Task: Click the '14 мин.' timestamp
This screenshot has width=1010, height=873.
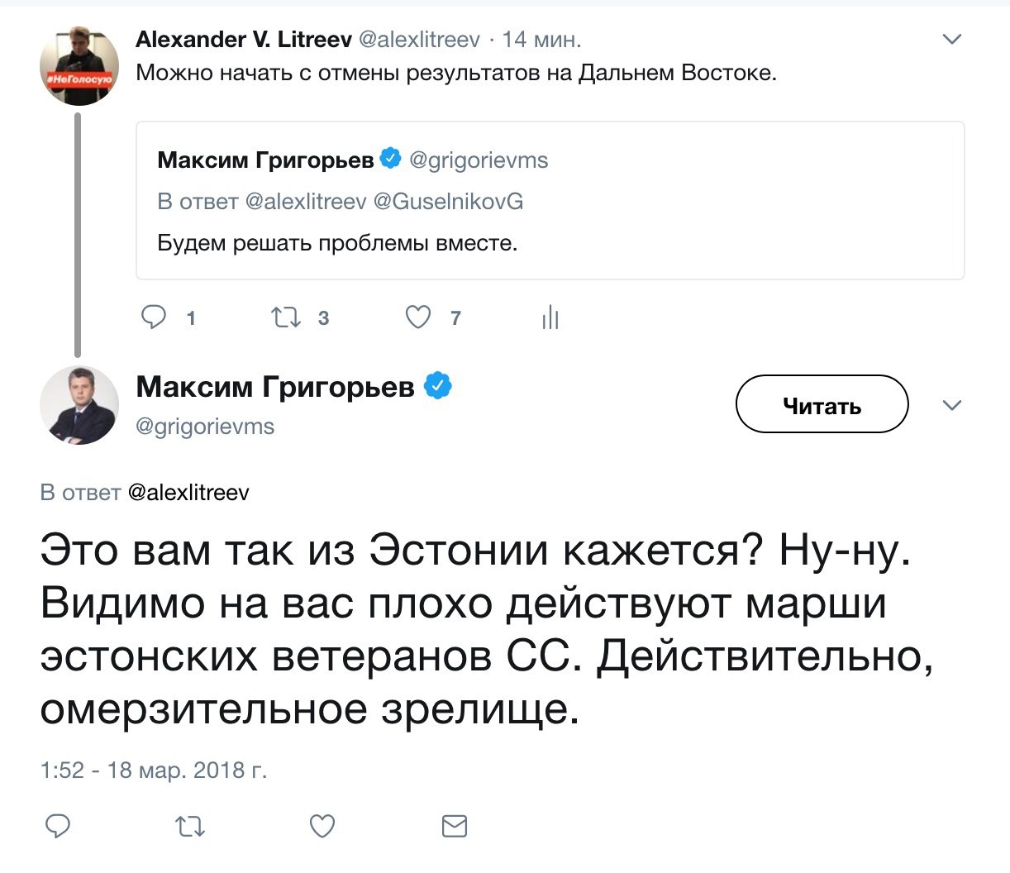Action: tap(541, 39)
